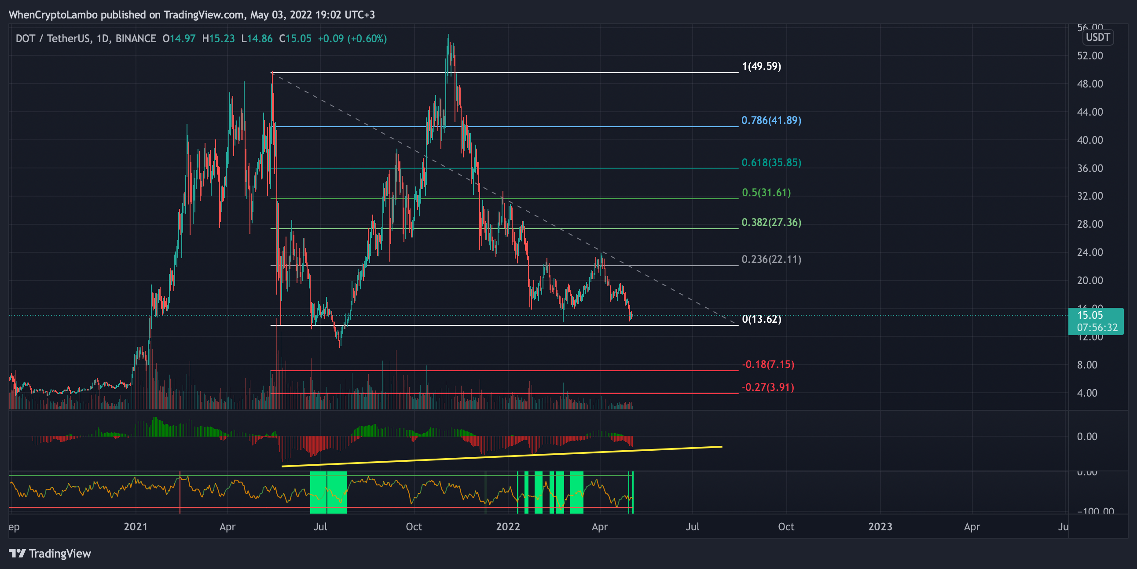The height and width of the screenshot is (569, 1137).
Task: Click the 36.00 price axis label
Action: [x=1090, y=168]
